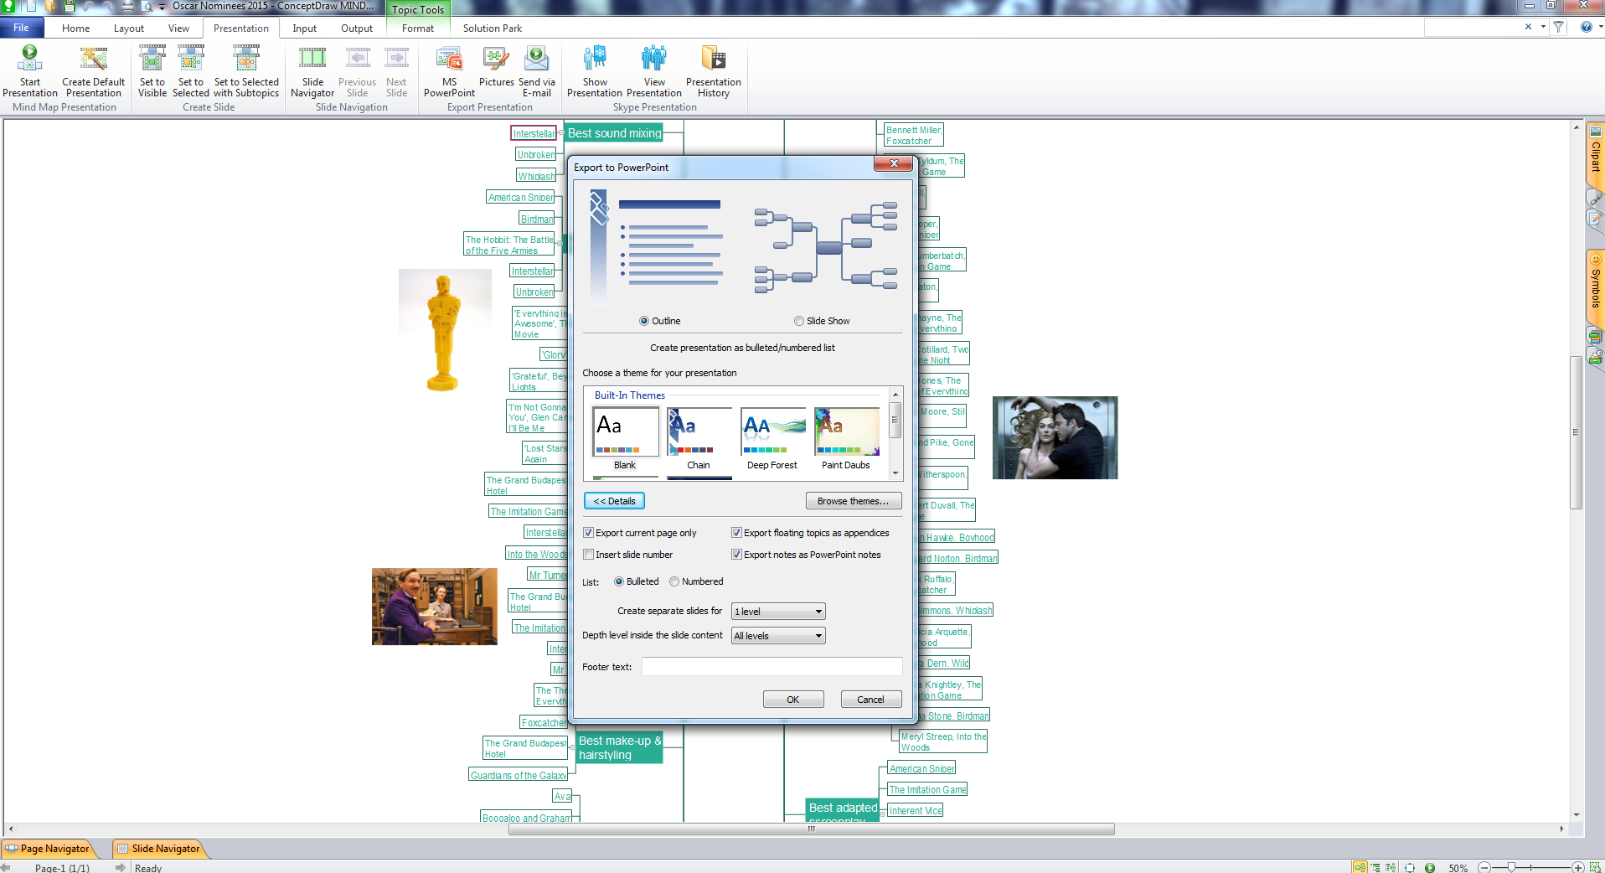The width and height of the screenshot is (1605, 873).
Task: Open the File menu tab
Action: click(x=22, y=28)
